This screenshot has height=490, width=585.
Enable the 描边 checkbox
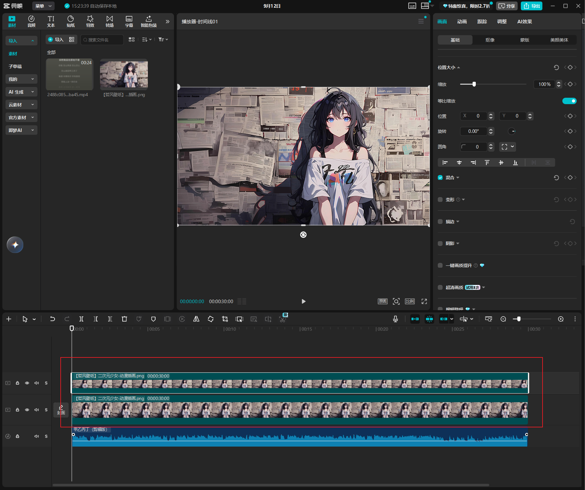coord(440,222)
